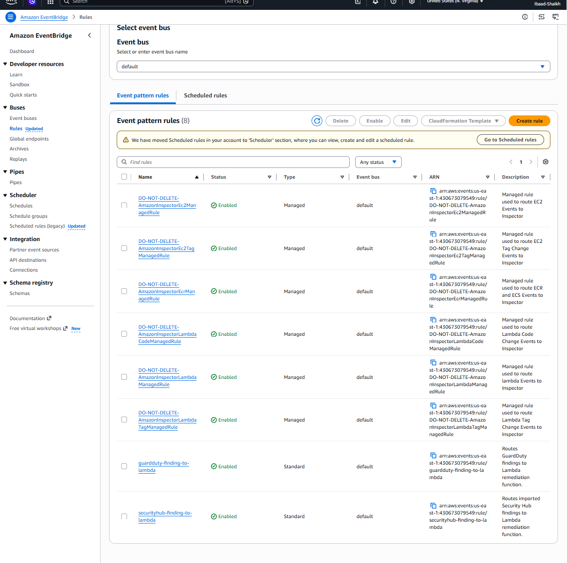
Task: Open the info panel icon in breadcrumb bar
Action: [525, 17]
